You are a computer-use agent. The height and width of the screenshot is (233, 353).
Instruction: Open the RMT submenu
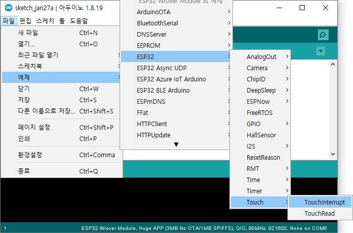point(260,168)
